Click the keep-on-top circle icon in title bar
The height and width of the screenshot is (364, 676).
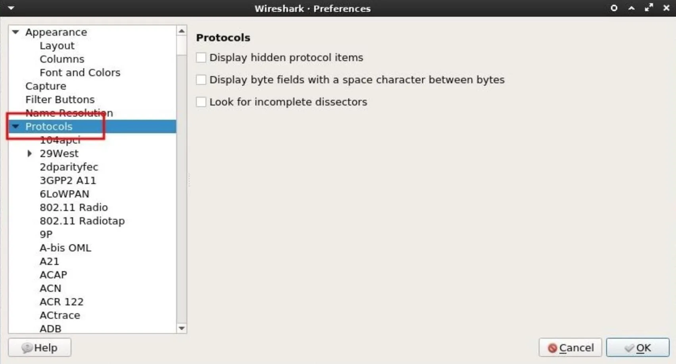[x=614, y=8]
